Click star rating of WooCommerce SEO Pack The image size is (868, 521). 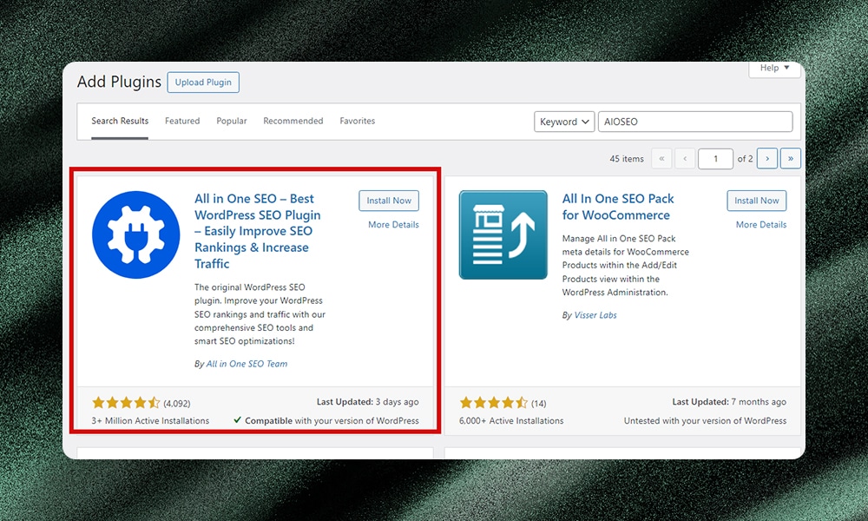click(493, 403)
